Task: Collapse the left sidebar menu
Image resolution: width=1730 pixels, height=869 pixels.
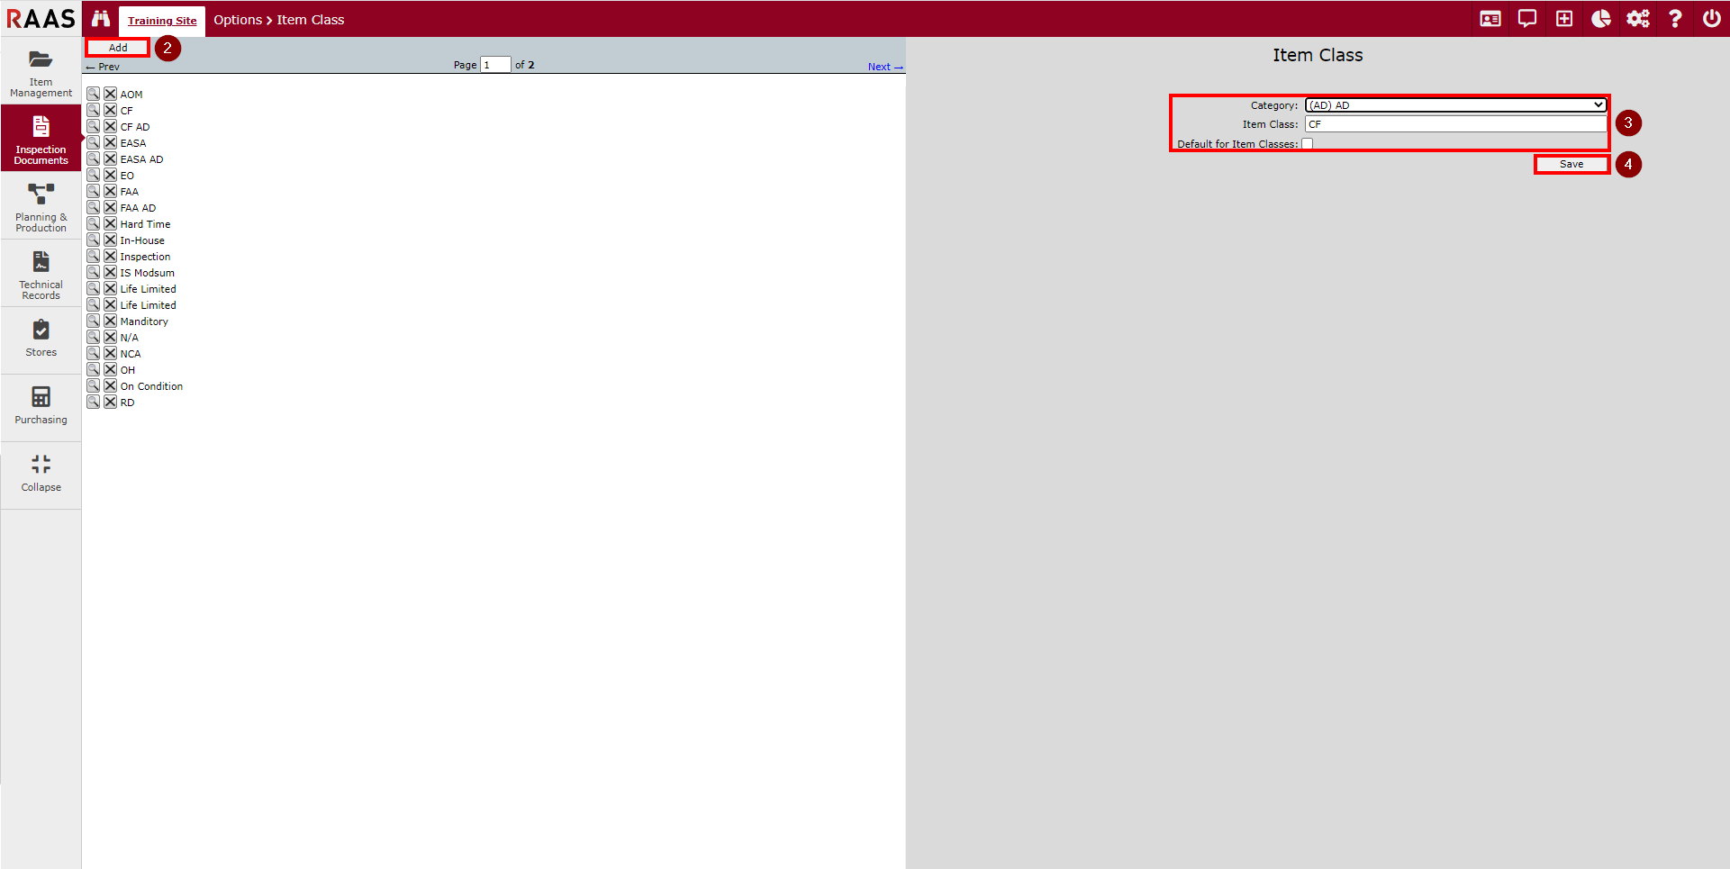Action: click(x=41, y=474)
